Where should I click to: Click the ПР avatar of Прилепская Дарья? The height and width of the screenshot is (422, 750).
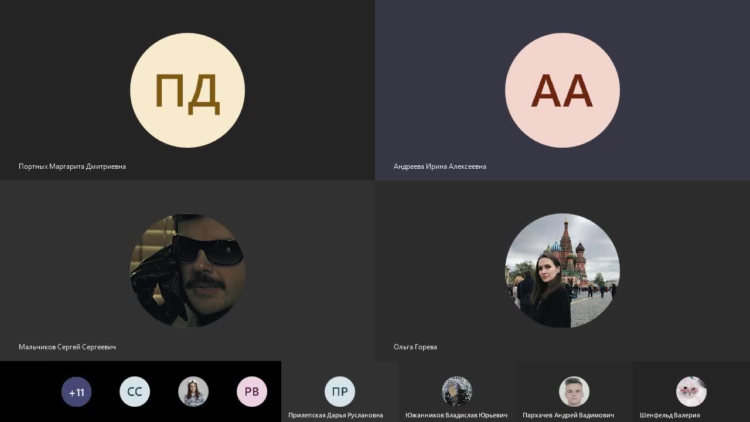coord(340,392)
